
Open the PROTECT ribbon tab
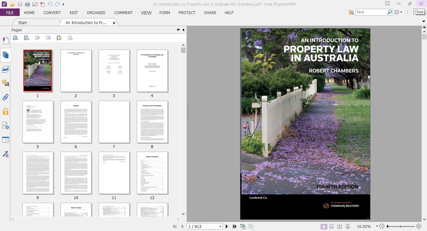[187, 13]
